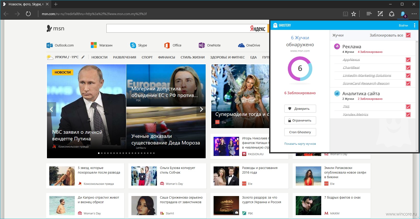Uncheck the AppNexus tracker checkbox
This screenshot has height=219, width=420.
(408, 60)
